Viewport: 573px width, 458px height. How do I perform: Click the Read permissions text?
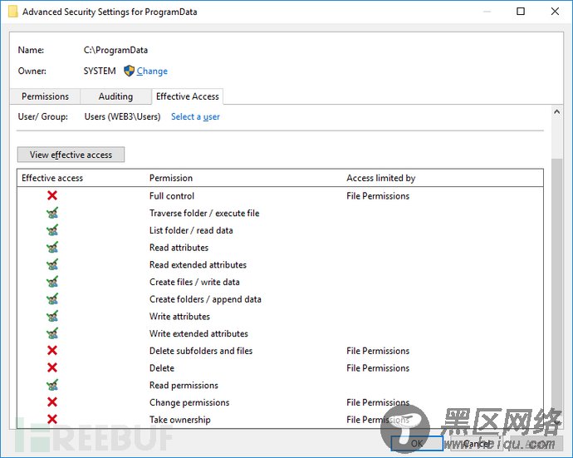click(x=184, y=385)
